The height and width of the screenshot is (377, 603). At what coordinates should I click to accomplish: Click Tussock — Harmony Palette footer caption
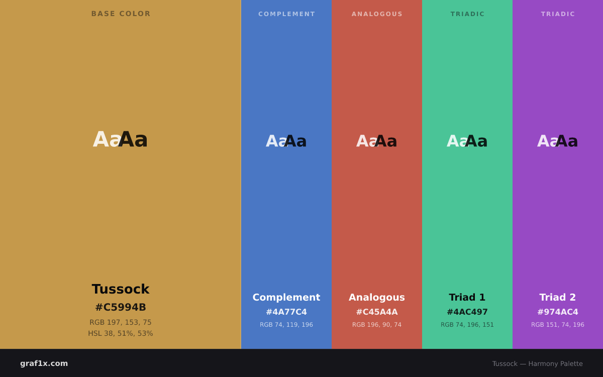537,363
